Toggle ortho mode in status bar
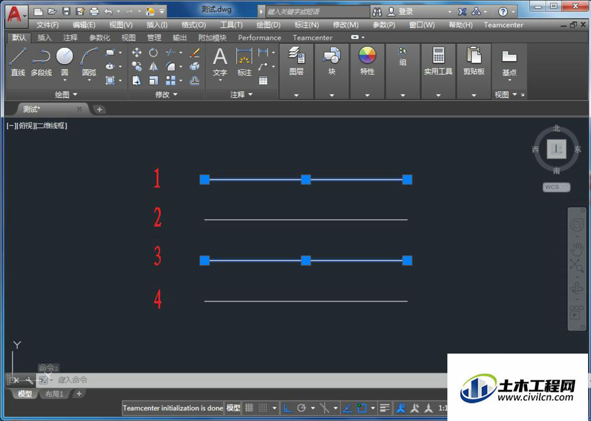 [x=288, y=408]
